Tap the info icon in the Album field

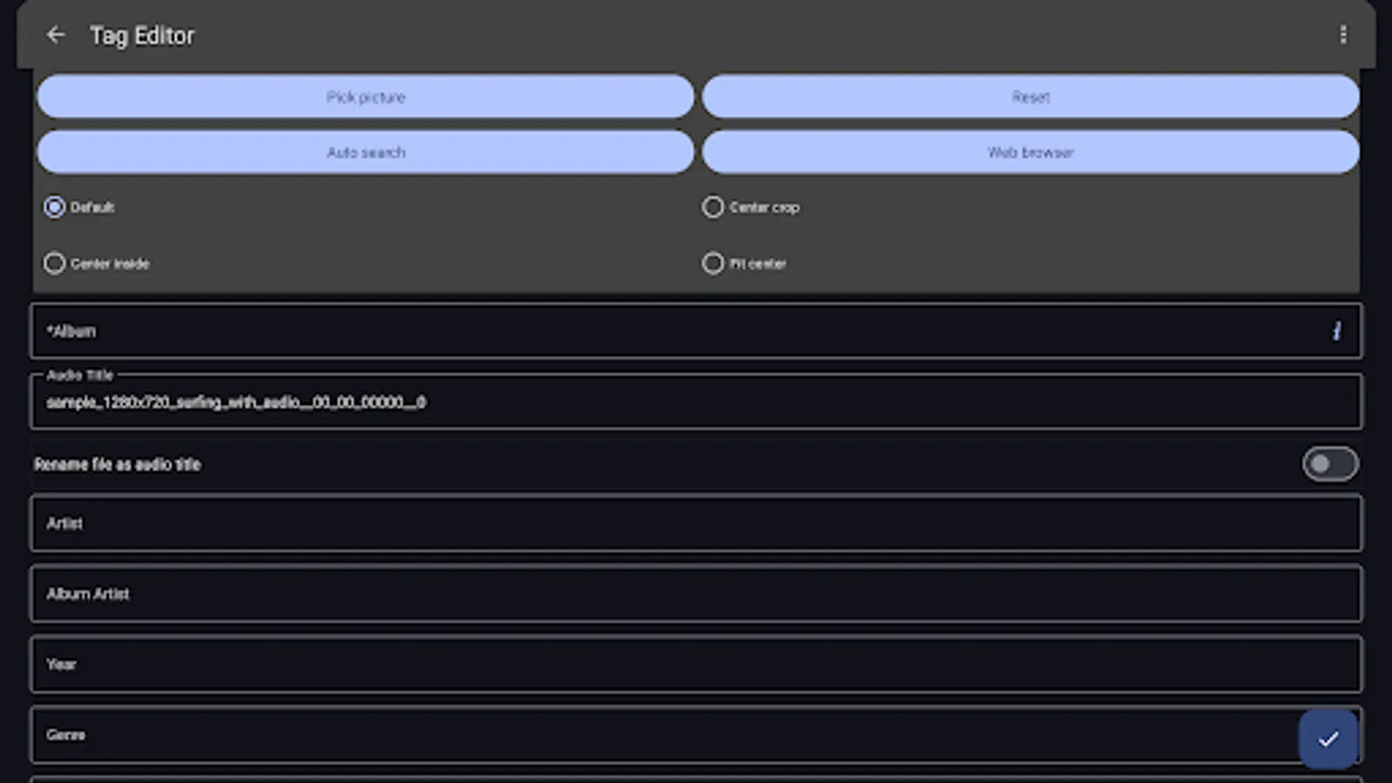pos(1337,331)
